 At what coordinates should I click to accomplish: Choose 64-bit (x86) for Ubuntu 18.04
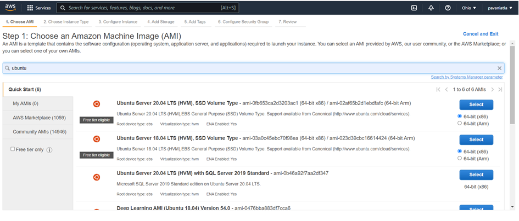click(x=460, y=151)
